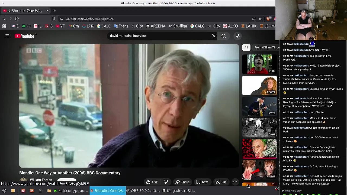
Task: Open the 47:23 guitarist video thumbnail
Action: [x=259, y=106]
